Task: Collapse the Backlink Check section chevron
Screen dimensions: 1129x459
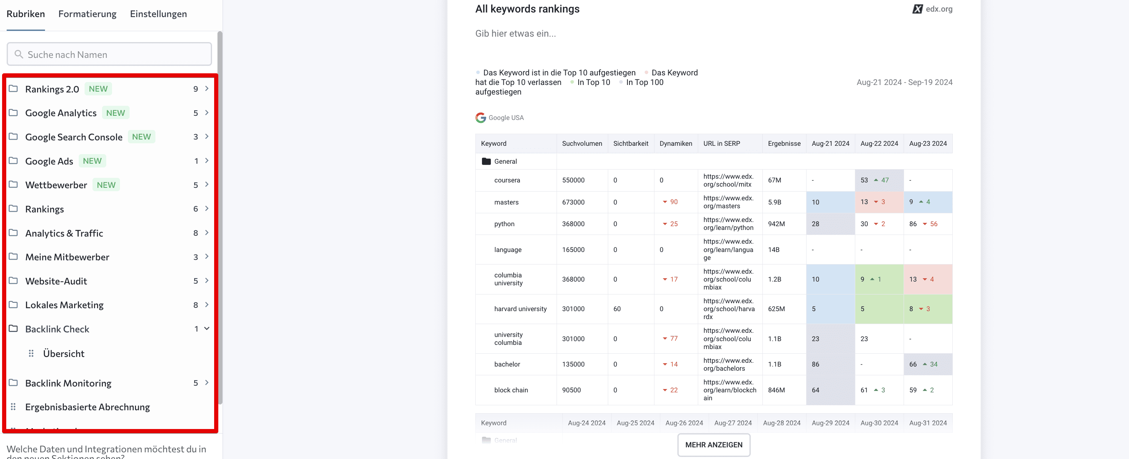Action: [x=207, y=329]
